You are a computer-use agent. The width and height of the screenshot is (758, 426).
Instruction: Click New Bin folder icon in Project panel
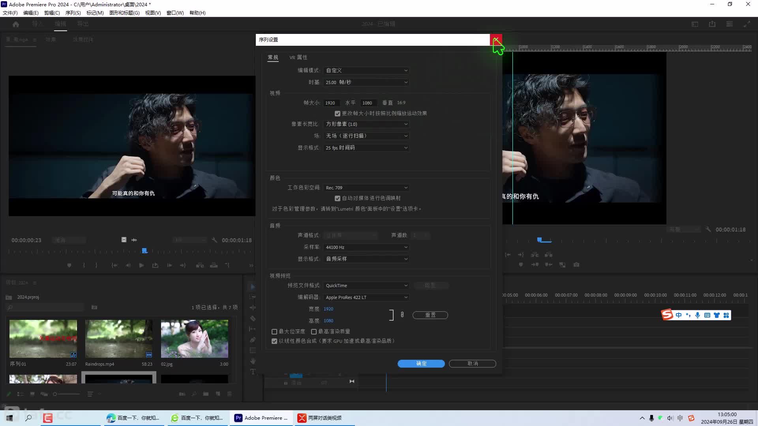(x=206, y=394)
